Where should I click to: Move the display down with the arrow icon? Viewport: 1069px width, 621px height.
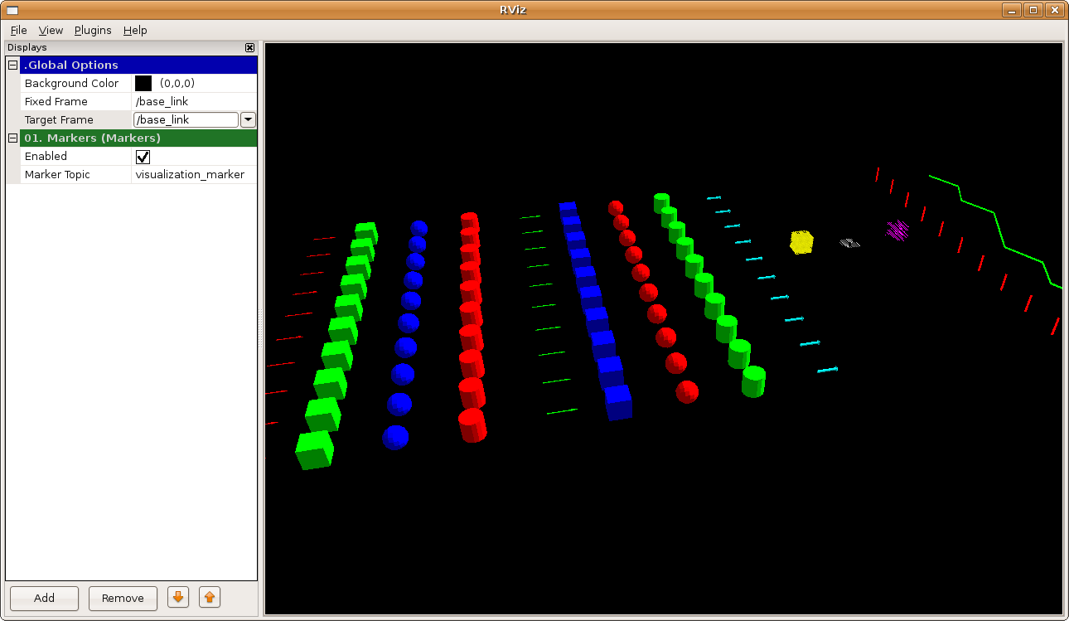(x=178, y=597)
